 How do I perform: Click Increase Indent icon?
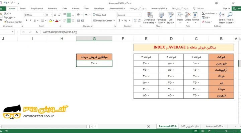pos(83,21)
